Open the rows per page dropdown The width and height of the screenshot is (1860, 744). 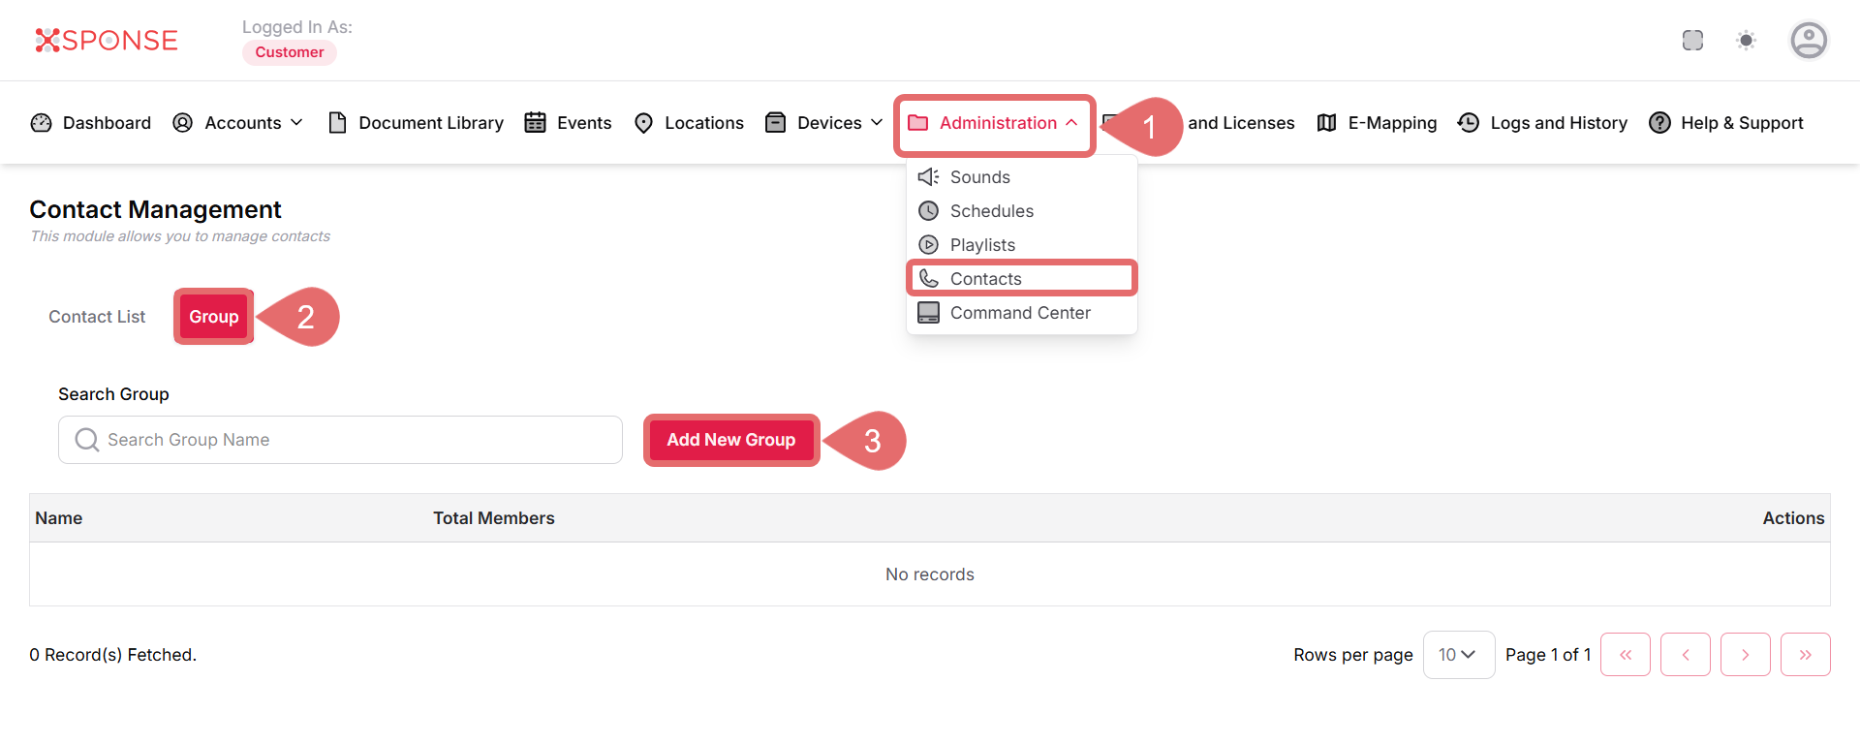coord(1458,655)
